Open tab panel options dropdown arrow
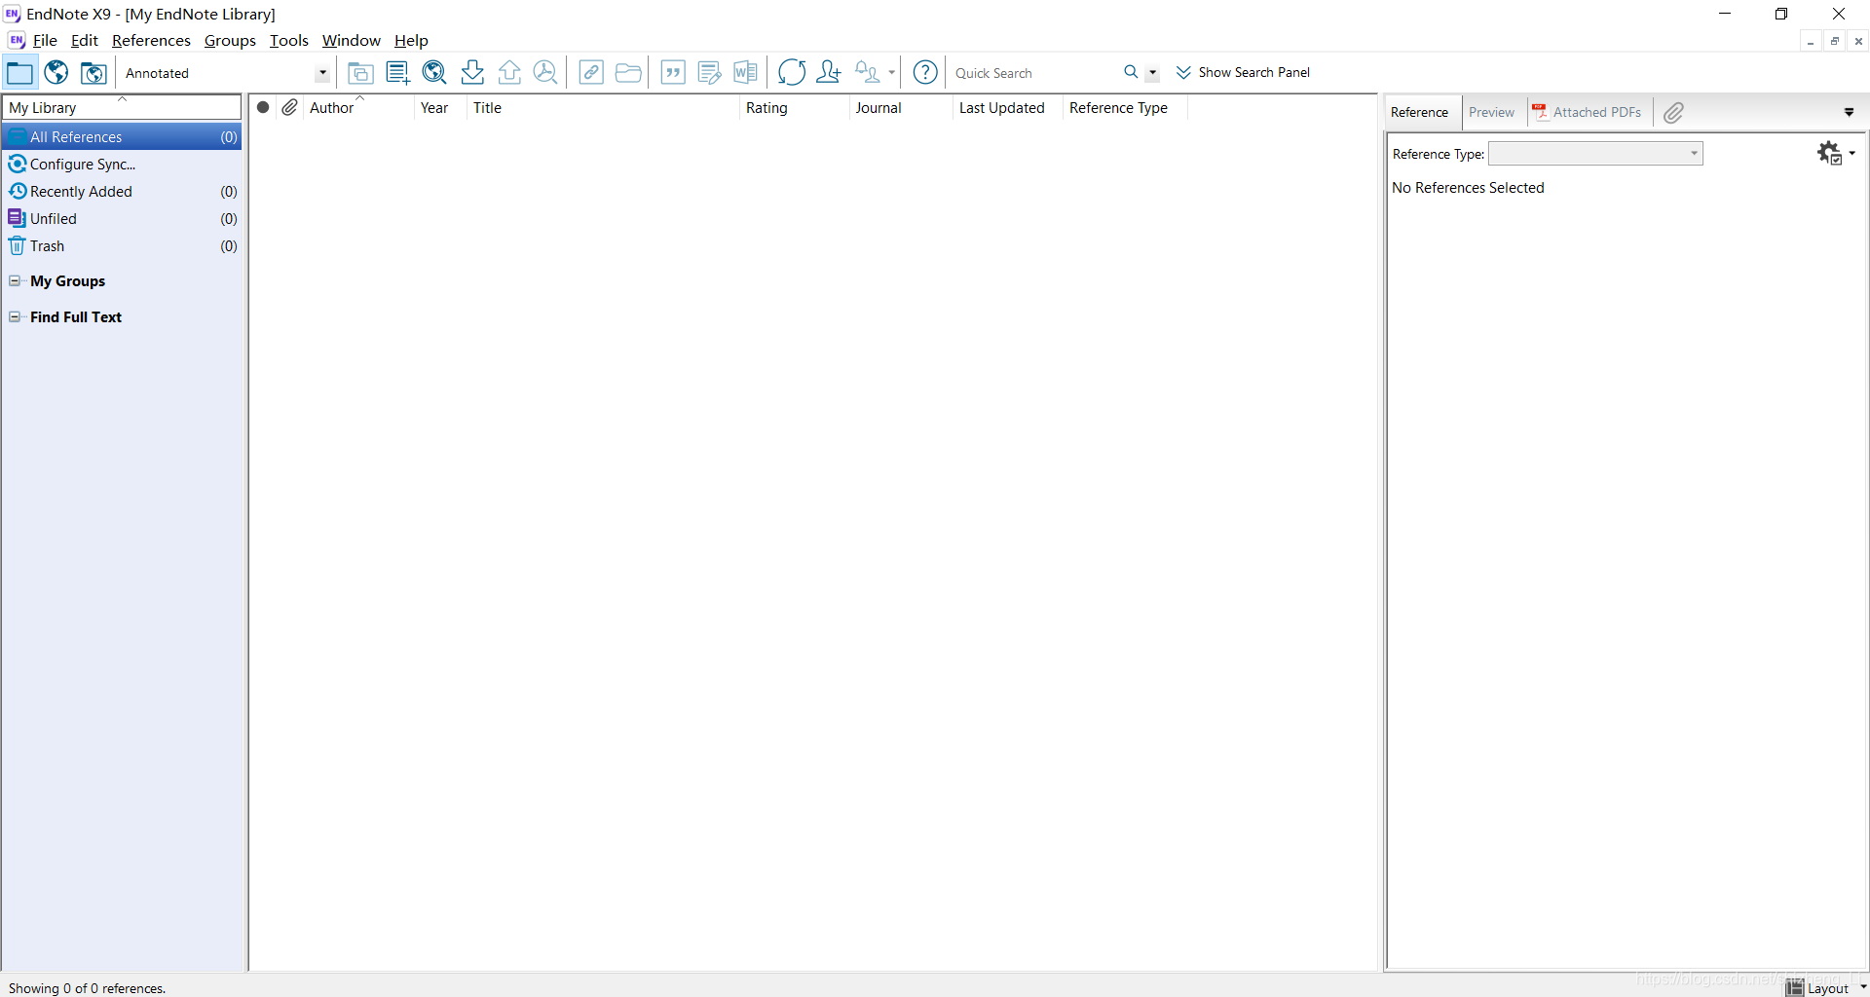Image resolution: width=1870 pixels, height=997 pixels. click(1849, 113)
